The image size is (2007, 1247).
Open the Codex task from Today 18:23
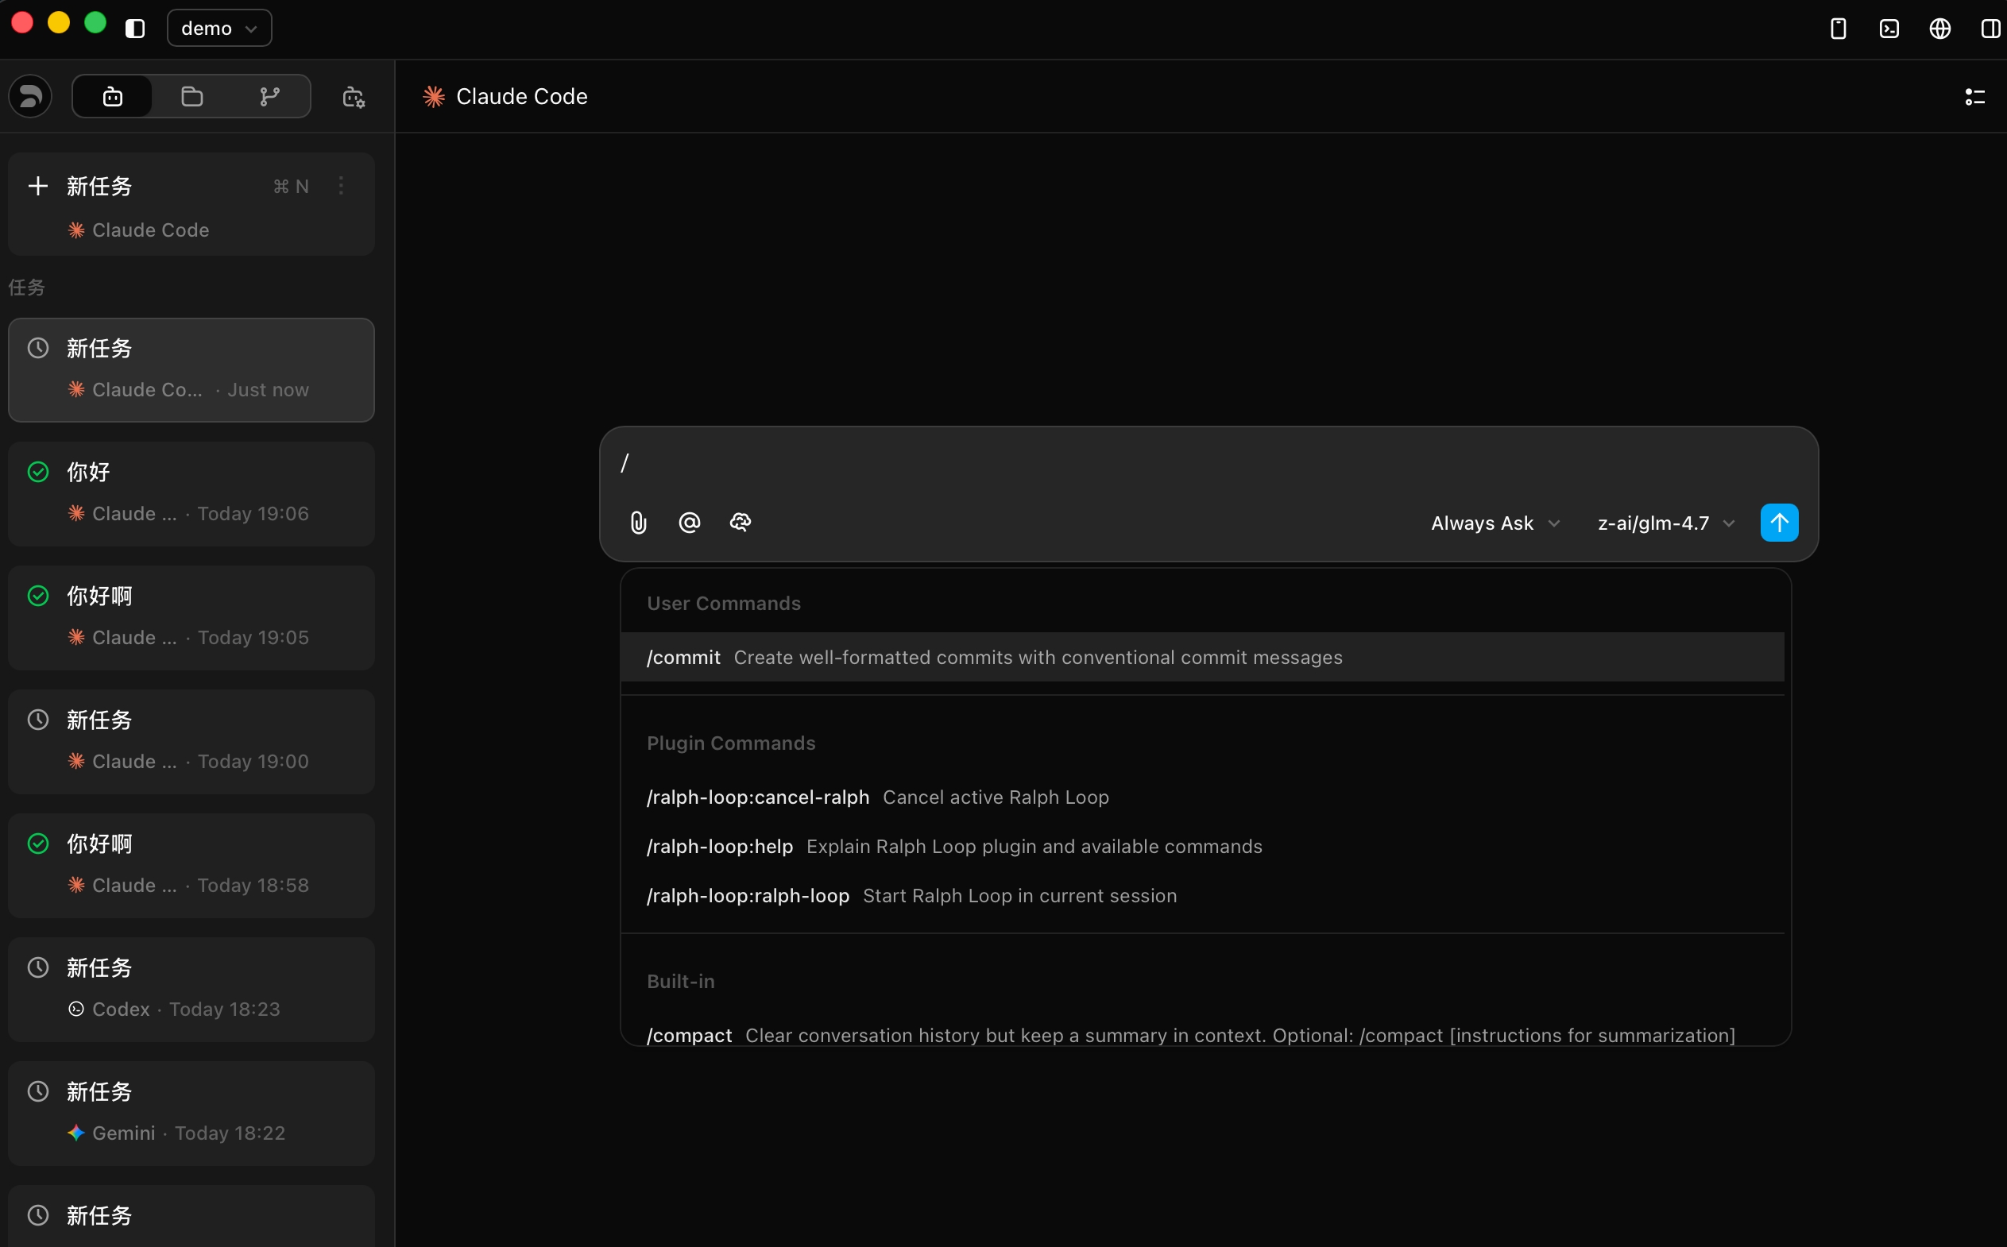pos(191,989)
